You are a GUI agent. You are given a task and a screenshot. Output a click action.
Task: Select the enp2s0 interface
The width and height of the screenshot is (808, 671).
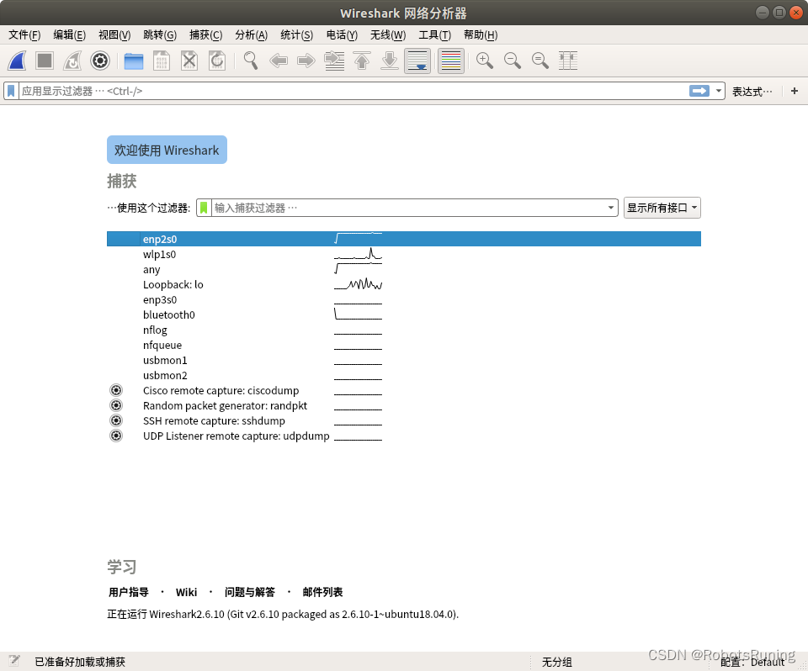404,239
